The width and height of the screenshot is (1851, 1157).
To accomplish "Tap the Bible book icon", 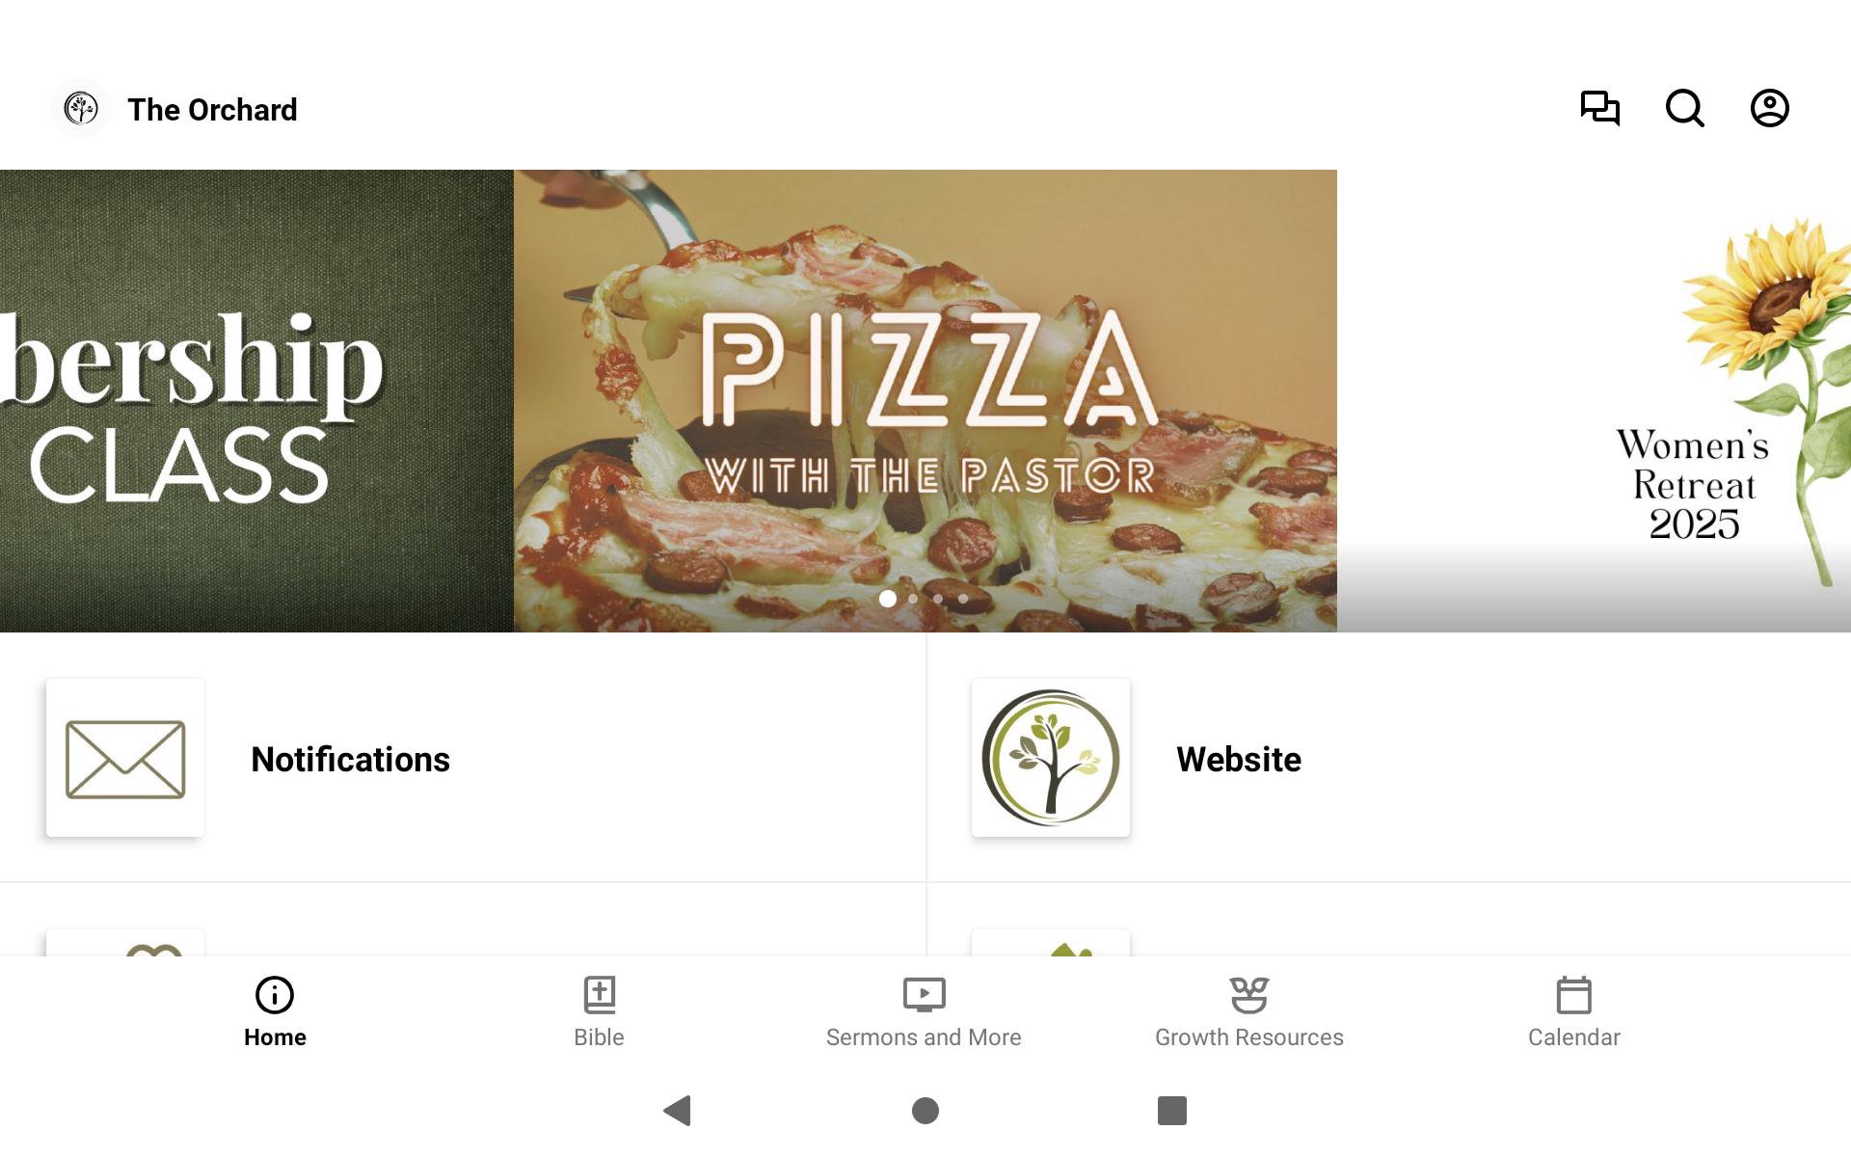I will click(599, 994).
